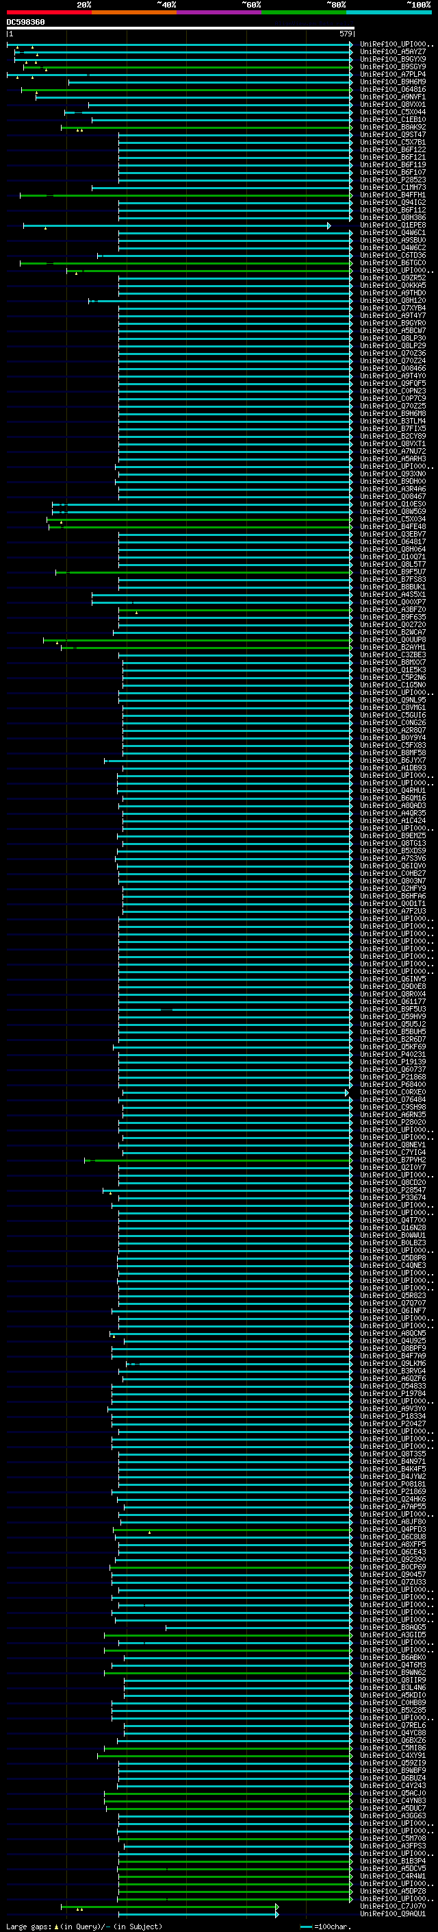The width and height of the screenshot is (438, 1932).
Task: Click the 'Large gaps' legend text
Action: click(29, 1927)
